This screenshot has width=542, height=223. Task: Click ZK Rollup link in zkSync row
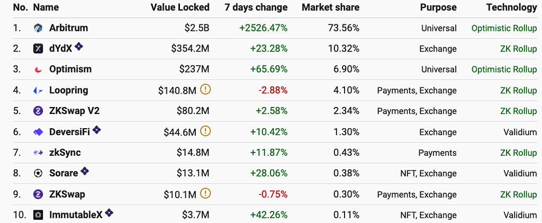coord(518,153)
